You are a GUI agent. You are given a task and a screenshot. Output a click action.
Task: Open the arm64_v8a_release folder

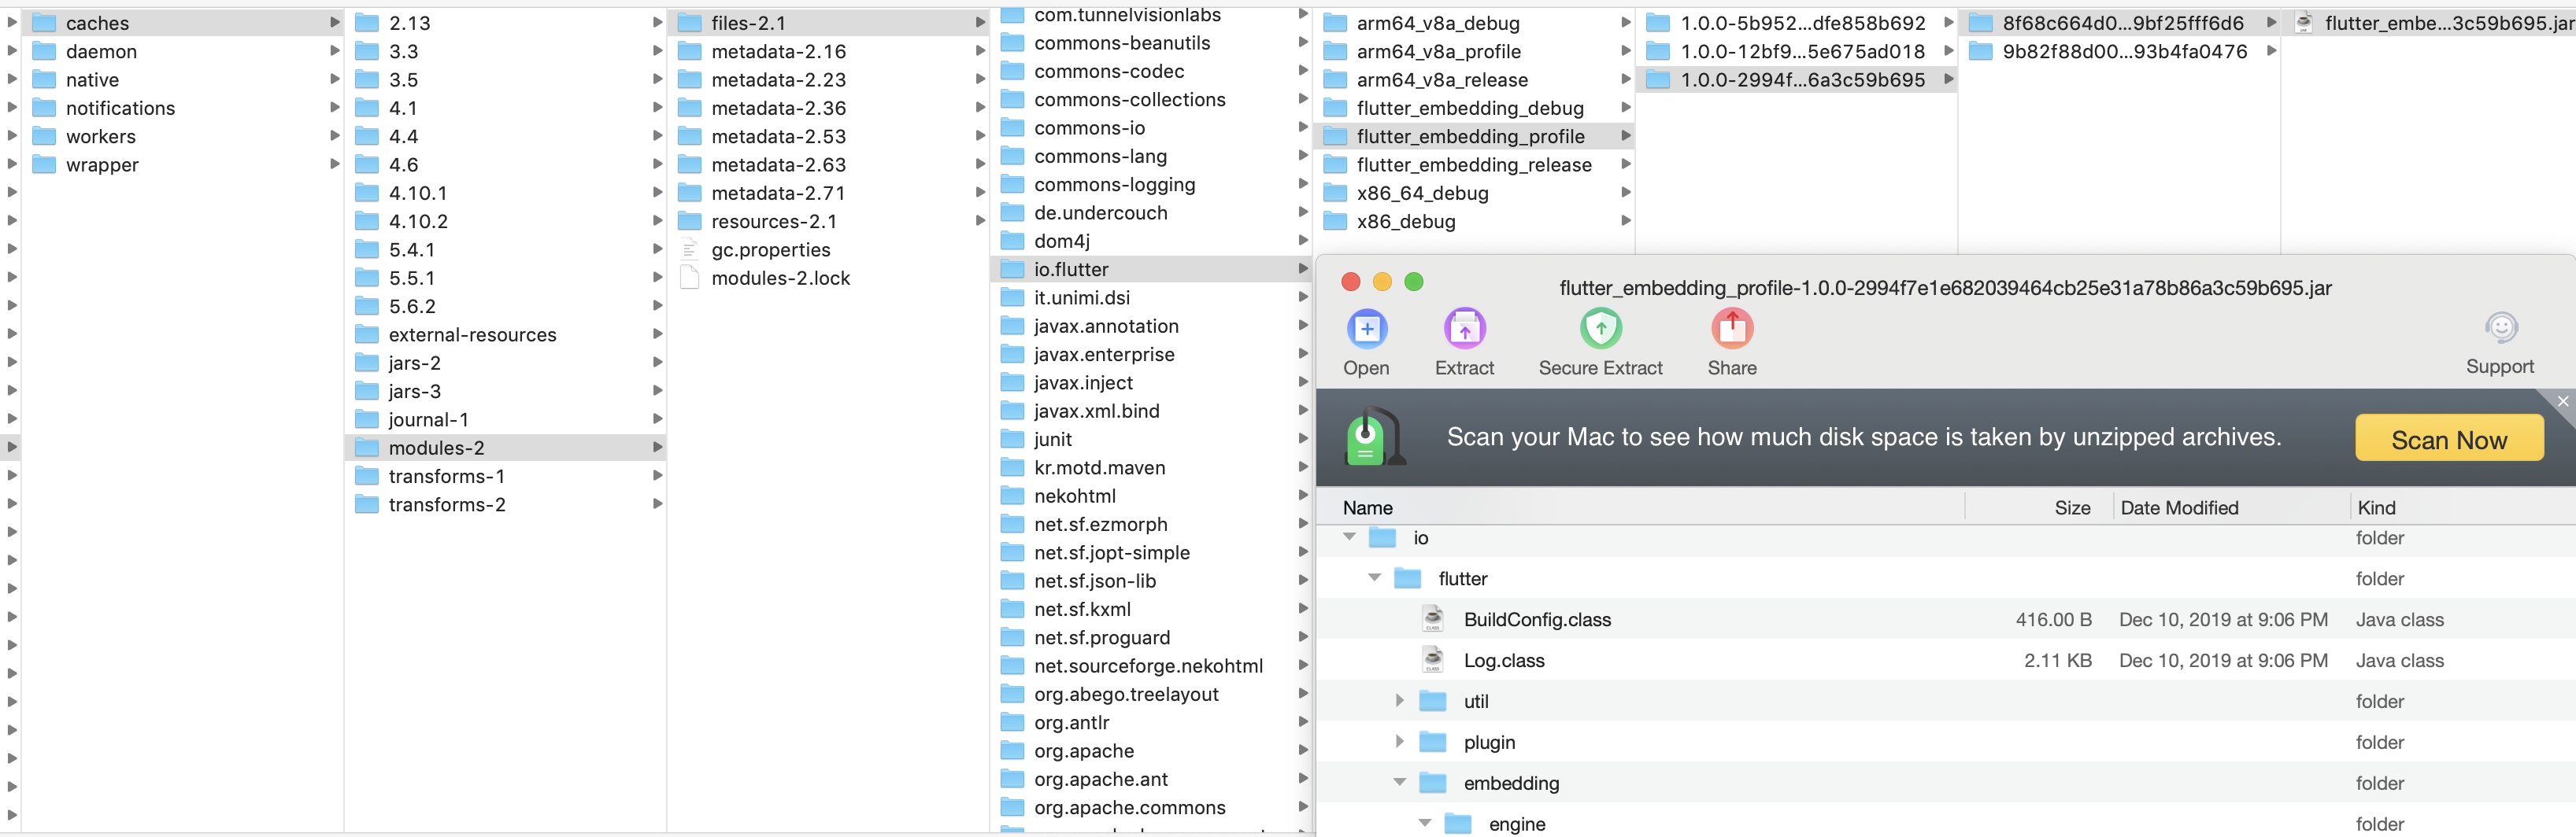[x=1474, y=79]
